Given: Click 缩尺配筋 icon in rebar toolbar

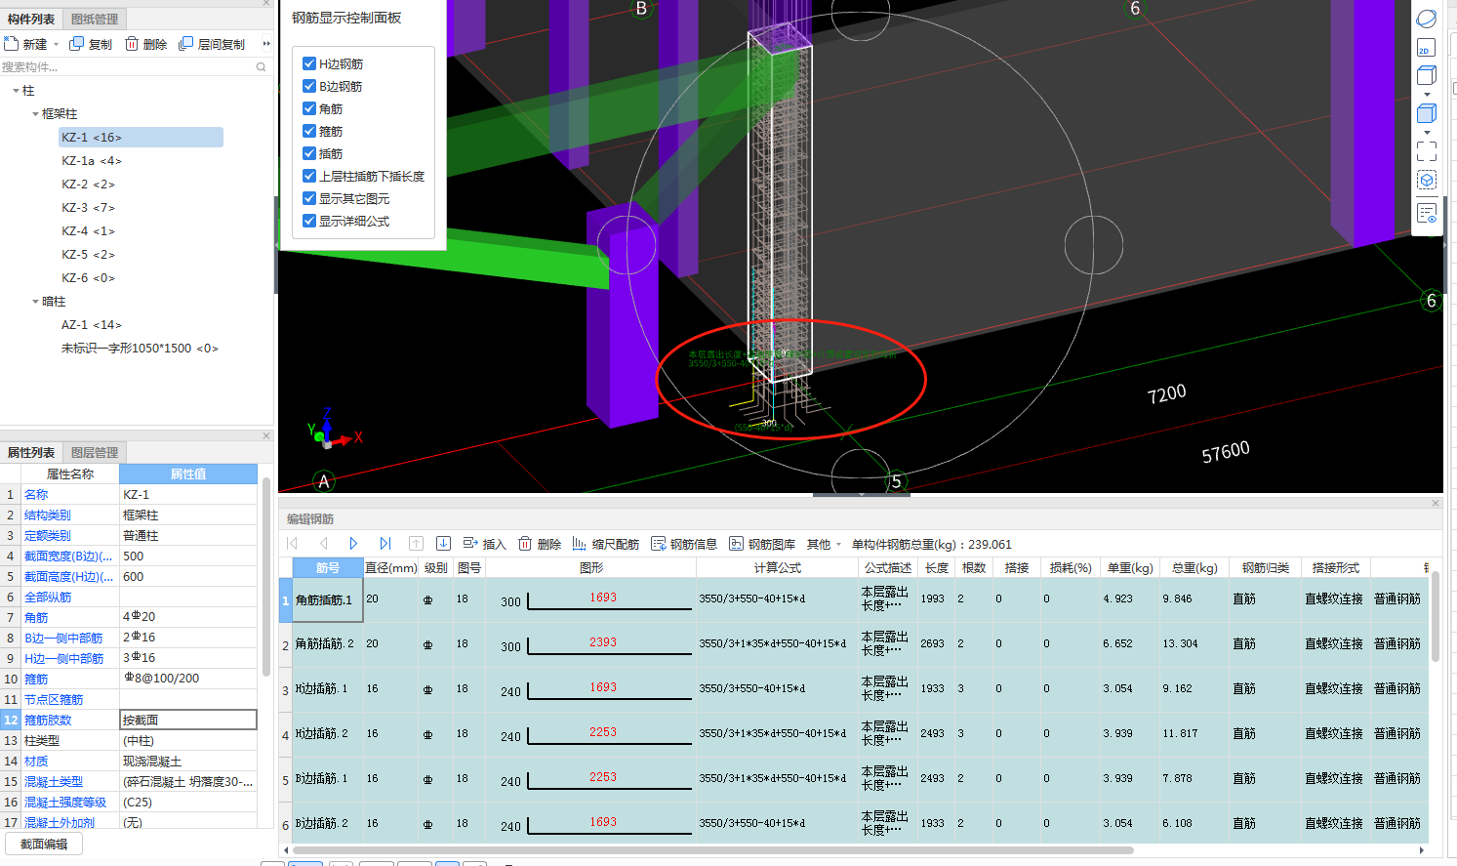Looking at the screenshot, I should [579, 544].
